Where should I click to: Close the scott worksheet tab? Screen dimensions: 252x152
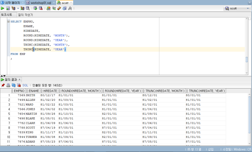tap(71, 3)
